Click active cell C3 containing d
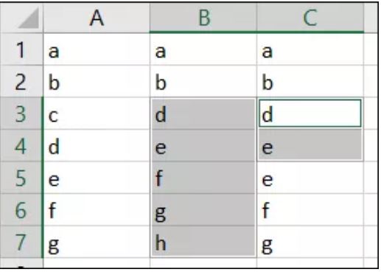Screen dimensions: 381x272 pyautogui.click(x=310, y=114)
